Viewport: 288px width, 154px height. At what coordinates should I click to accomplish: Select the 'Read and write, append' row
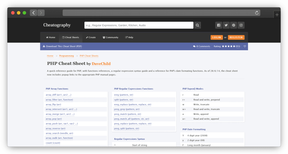[212, 119]
